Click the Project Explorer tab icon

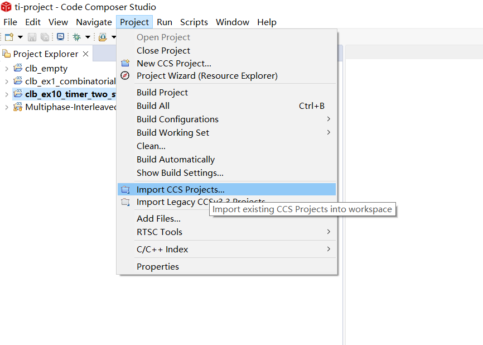tap(4, 54)
